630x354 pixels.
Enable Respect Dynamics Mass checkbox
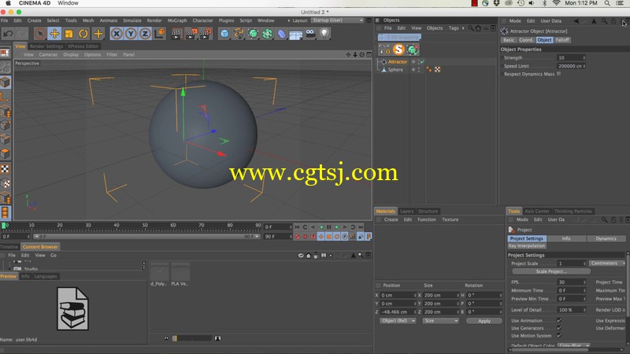tap(559, 74)
